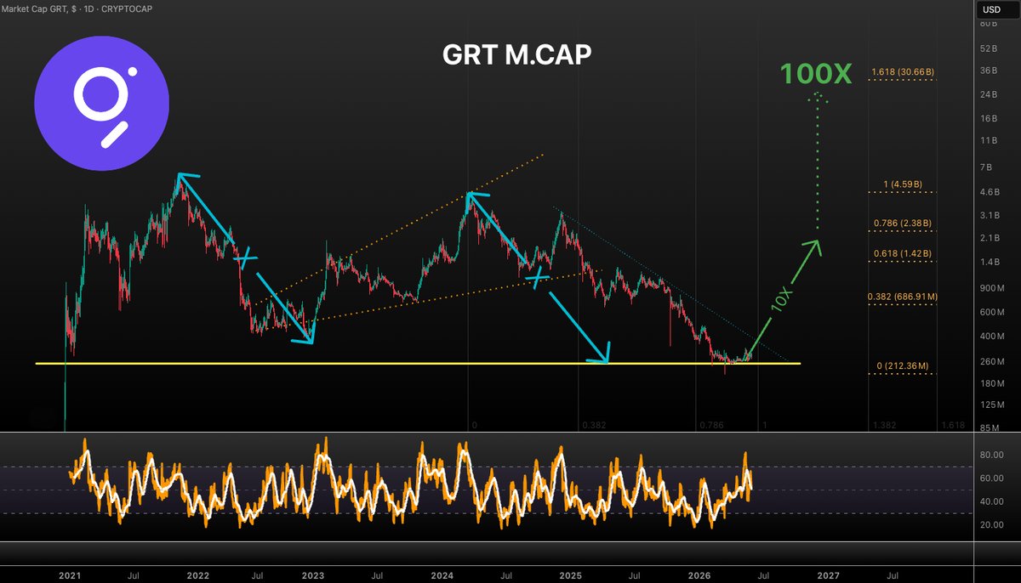Click the 3.1B price axis label
The image size is (1021, 583).
click(x=990, y=216)
